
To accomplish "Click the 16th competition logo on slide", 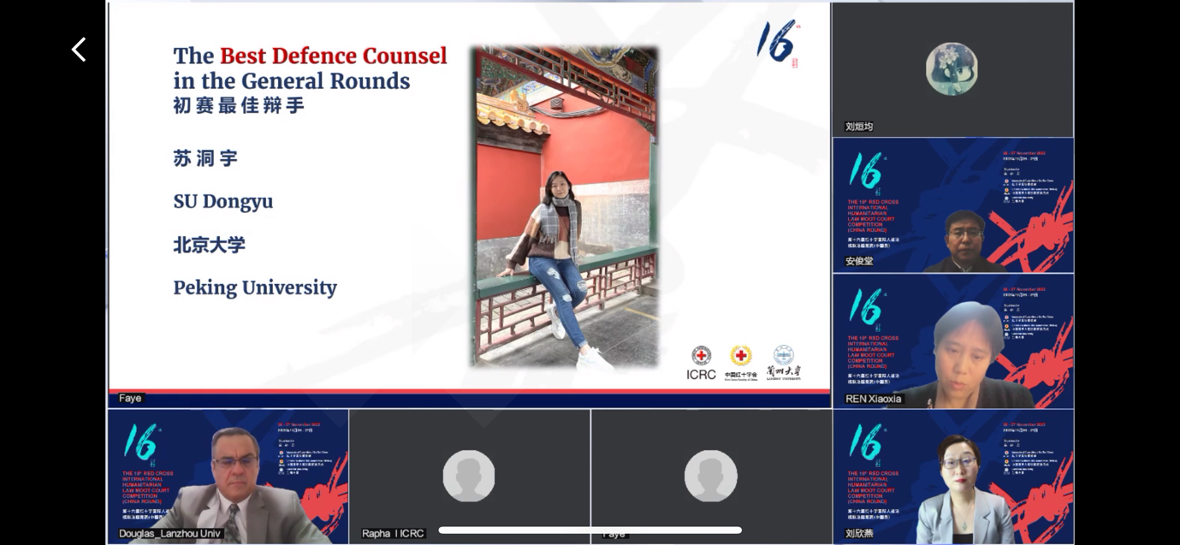I will [777, 42].
